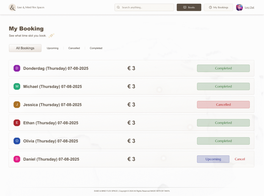This screenshot has width=264, height=196.
Task: Open the Books button in header
Action: 189,7
